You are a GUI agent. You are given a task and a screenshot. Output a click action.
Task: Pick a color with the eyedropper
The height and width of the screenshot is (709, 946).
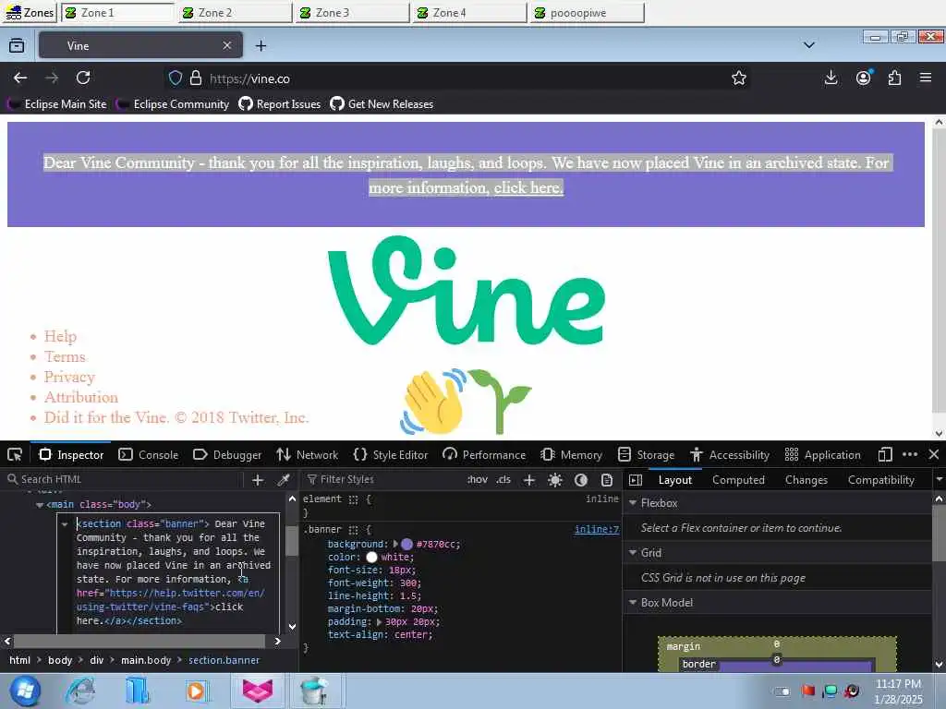pyautogui.click(x=283, y=480)
